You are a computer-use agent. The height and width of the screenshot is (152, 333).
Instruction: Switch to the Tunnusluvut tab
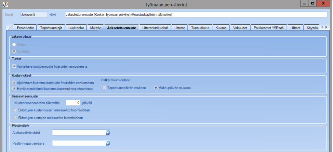200,28
